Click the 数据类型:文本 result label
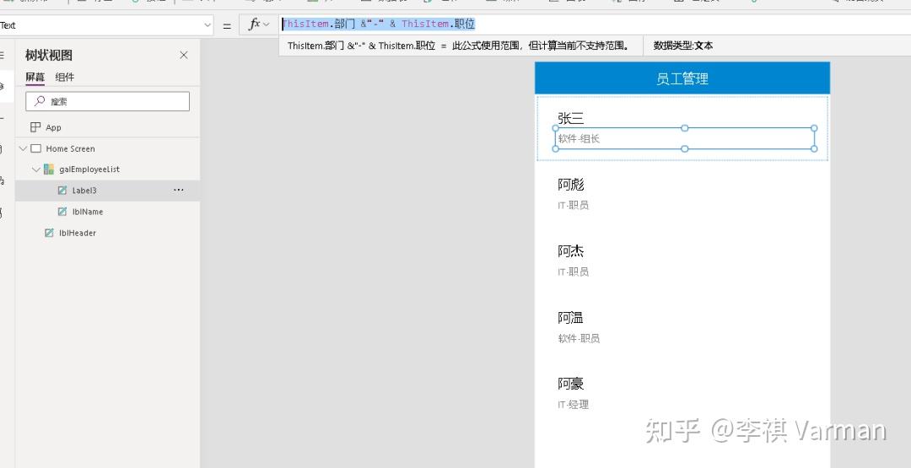The image size is (911, 468). 682,46
